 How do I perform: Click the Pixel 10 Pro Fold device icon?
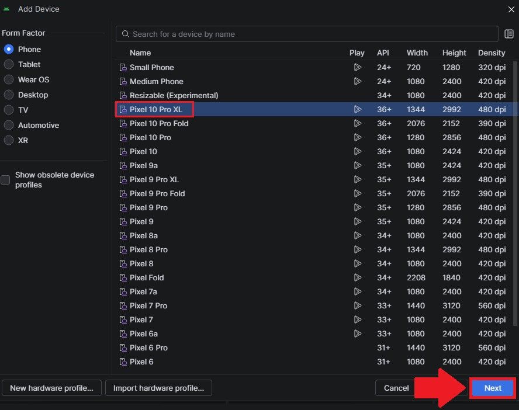point(123,124)
